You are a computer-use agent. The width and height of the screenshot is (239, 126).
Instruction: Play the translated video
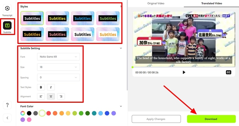coord(184,72)
